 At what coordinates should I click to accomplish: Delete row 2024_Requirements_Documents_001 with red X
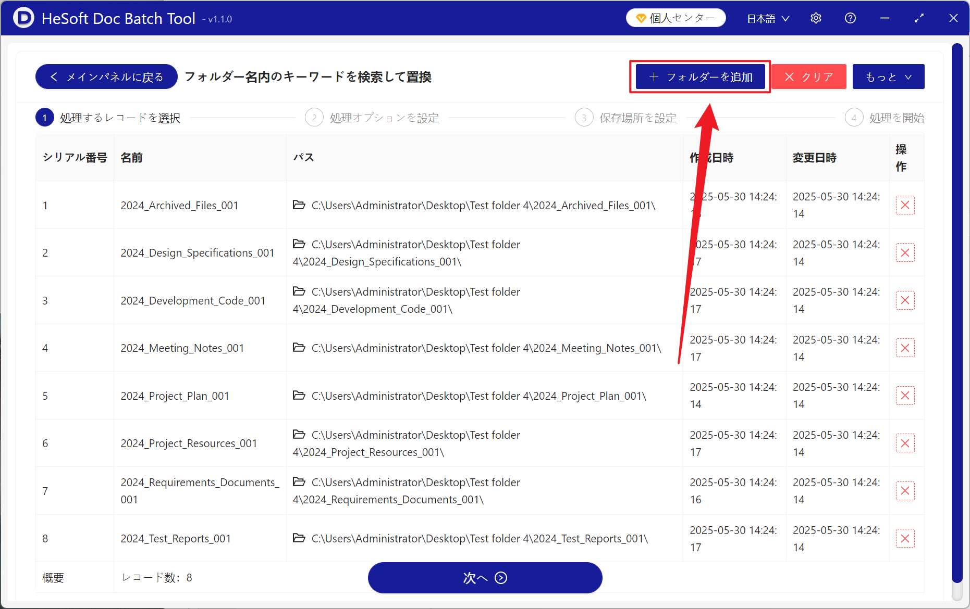pos(905,491)
